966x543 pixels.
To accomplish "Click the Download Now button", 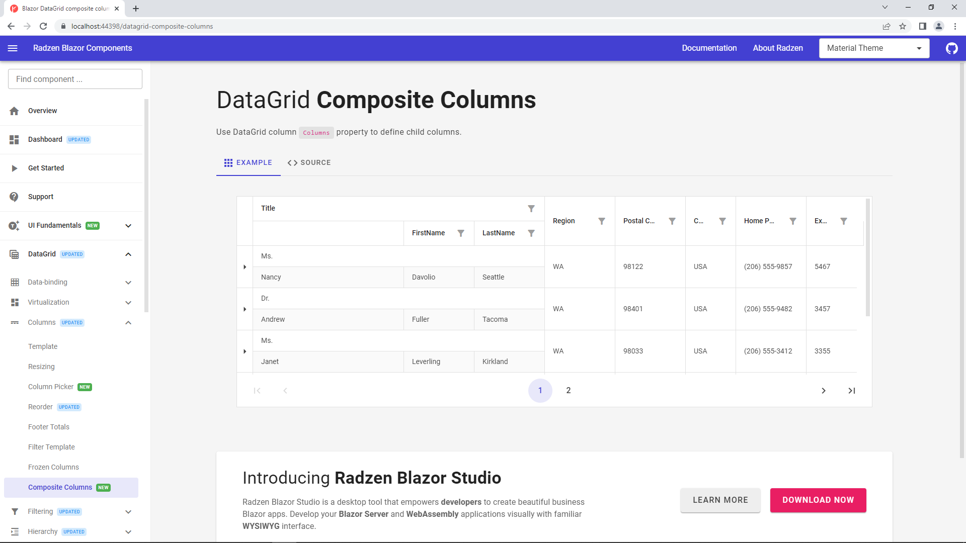I will click(818, 500).
